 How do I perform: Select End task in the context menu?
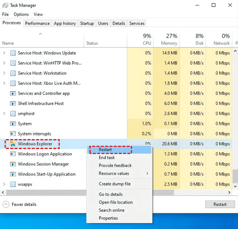tap(107, 157)
